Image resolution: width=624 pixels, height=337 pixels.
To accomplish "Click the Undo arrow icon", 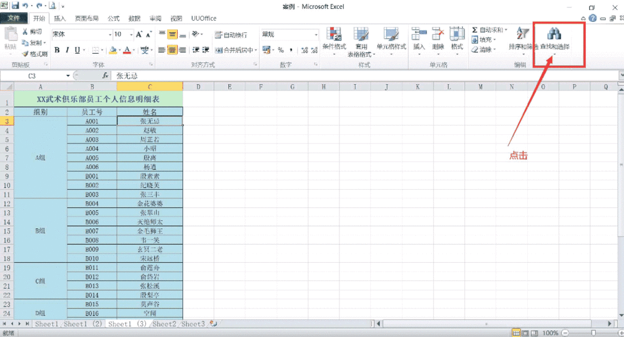I will tap(26, 6).
